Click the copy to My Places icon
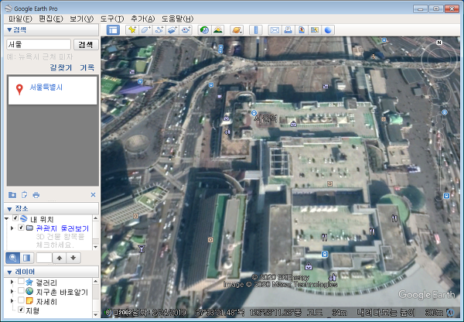This screenshot has width=464, height=322. pos(24,194)
